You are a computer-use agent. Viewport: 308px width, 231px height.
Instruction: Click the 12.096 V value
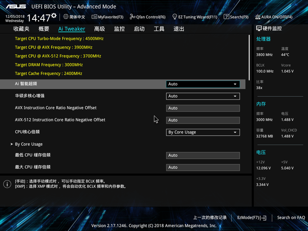point(263,168)
